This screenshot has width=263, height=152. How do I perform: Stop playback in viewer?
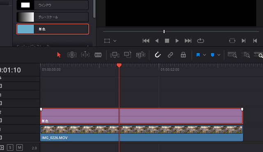pos(167,41)
